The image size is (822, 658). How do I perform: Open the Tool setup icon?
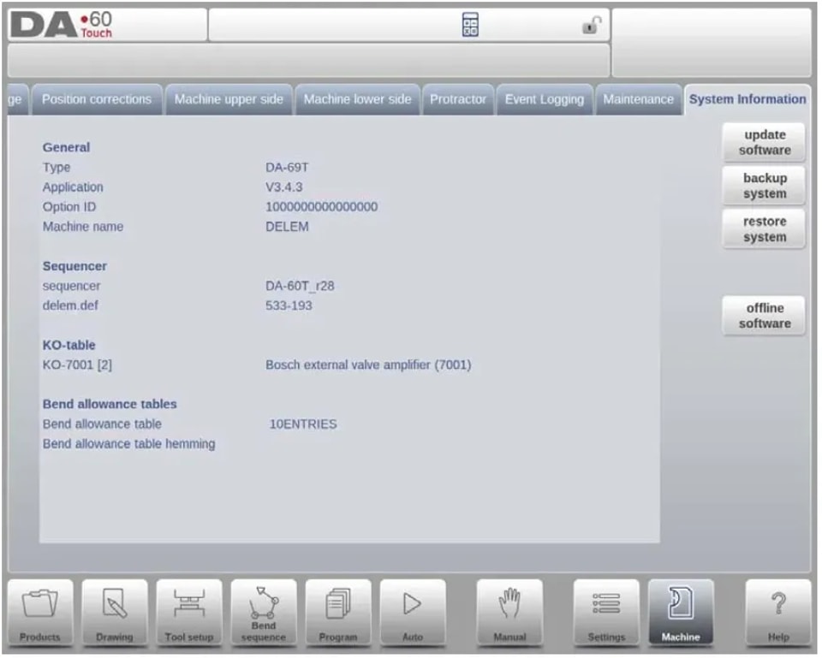pos(189,612)
